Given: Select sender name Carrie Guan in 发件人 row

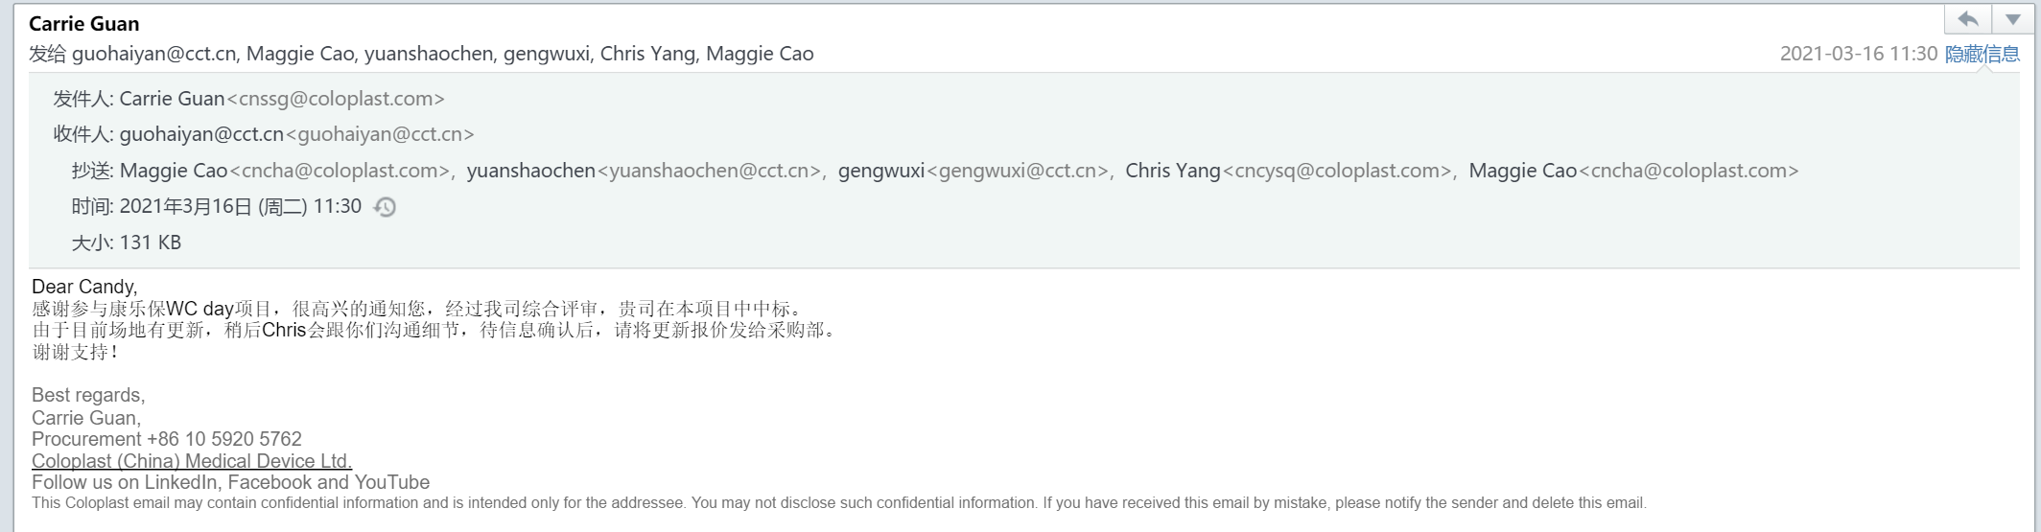Looking at the screenshot, I should pos(172,99).
